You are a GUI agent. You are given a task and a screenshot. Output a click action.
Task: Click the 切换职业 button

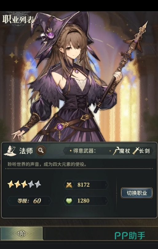[x=137, y=193]
